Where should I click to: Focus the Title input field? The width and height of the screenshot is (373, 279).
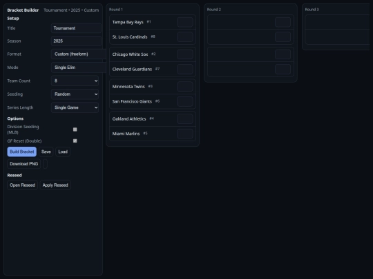(x=76, y=28)
